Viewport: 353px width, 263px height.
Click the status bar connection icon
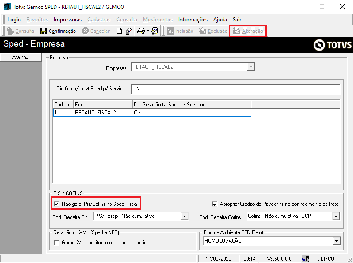coord(306,259)
